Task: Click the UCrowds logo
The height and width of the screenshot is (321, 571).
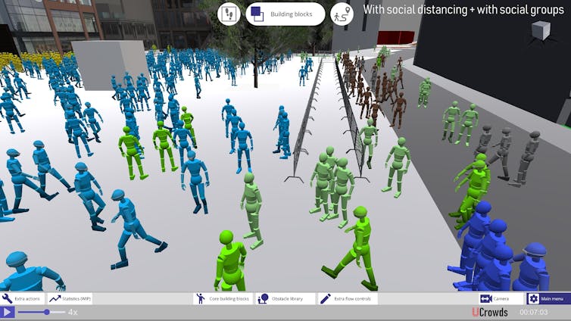Action: click(490, 312)
